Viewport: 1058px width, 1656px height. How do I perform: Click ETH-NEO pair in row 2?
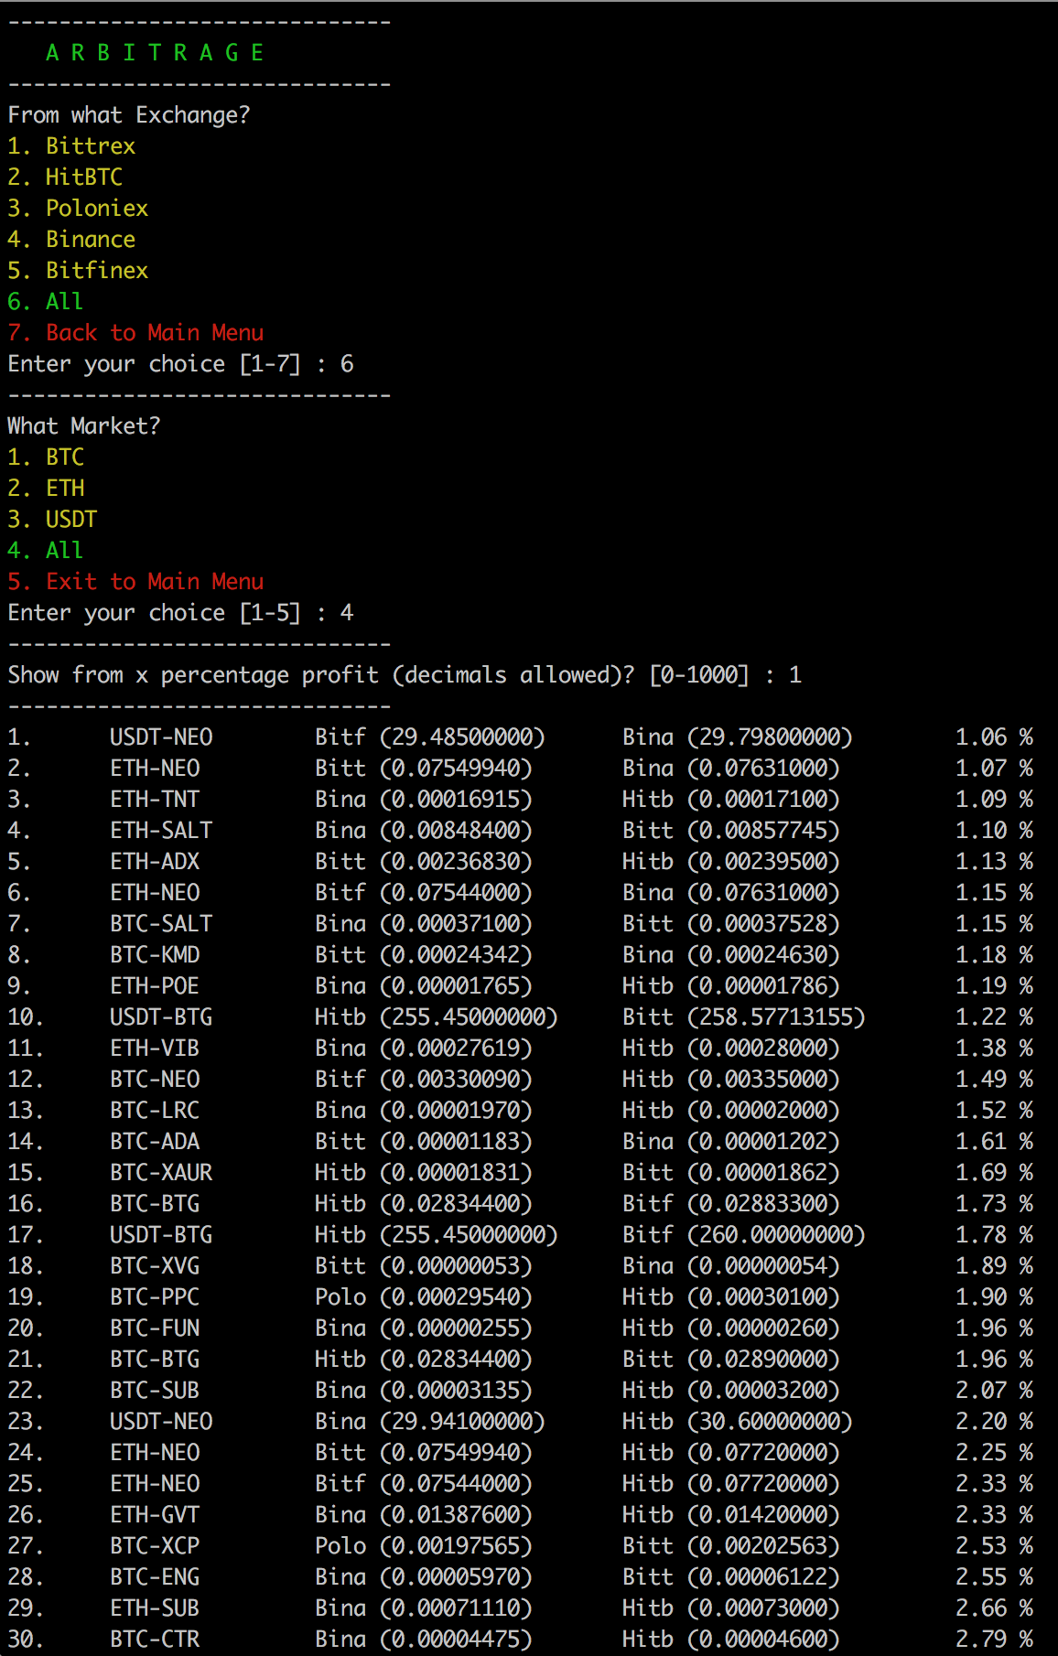155,769
